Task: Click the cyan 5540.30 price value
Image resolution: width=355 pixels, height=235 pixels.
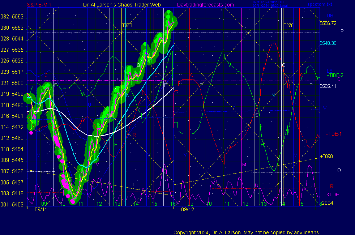Action: pyautogui.click(x=328, y=43)
